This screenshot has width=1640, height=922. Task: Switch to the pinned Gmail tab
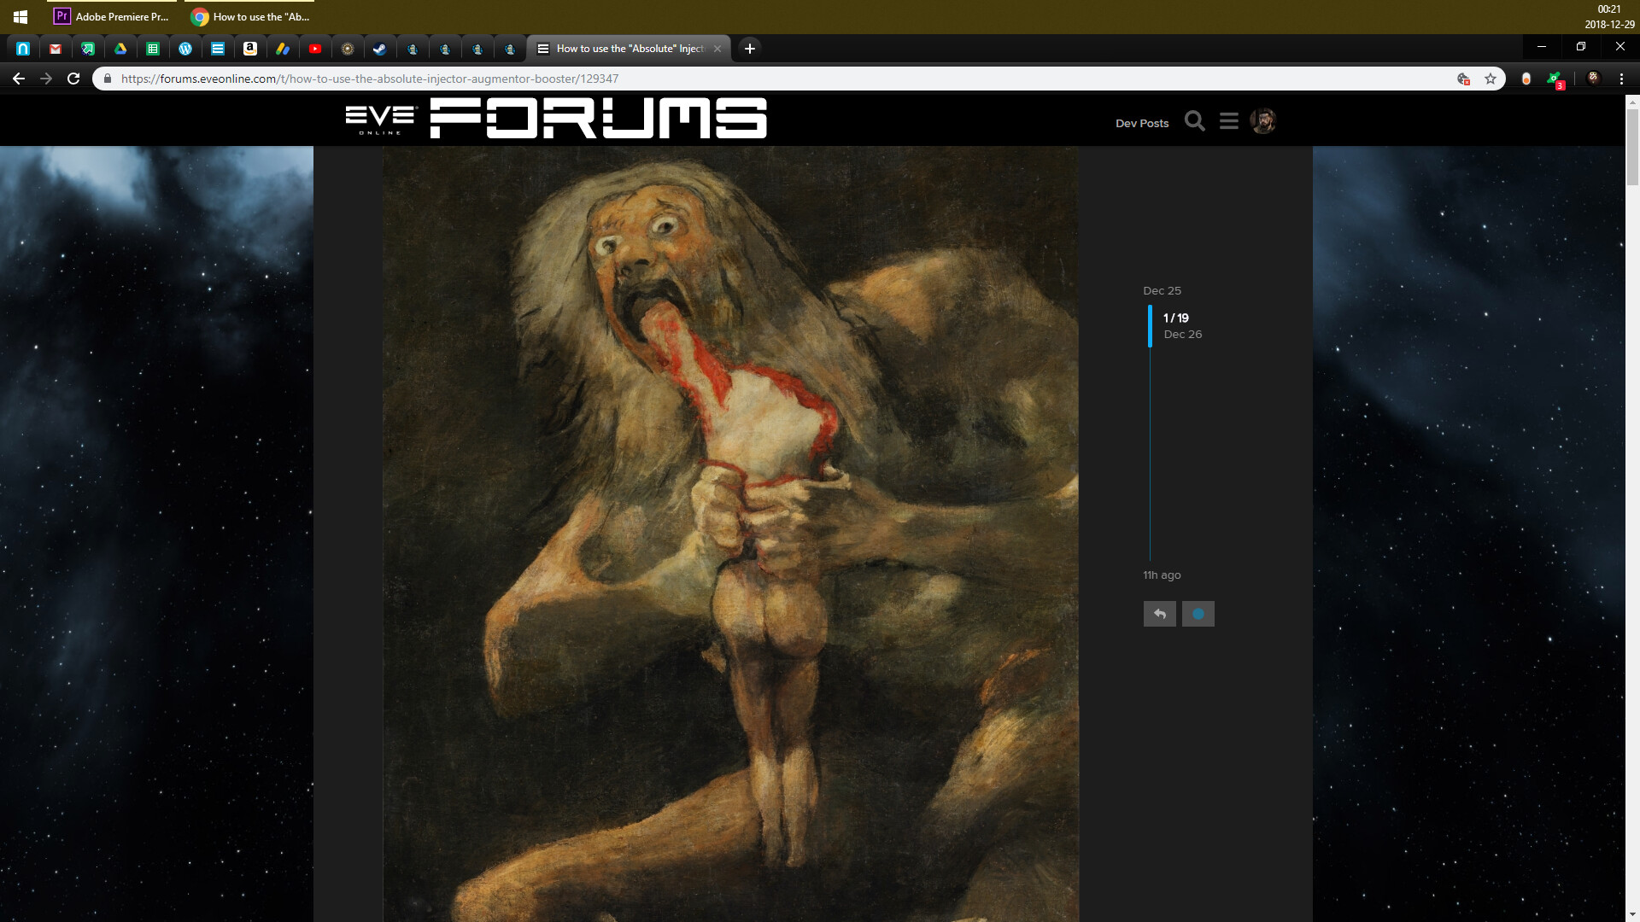56,49
